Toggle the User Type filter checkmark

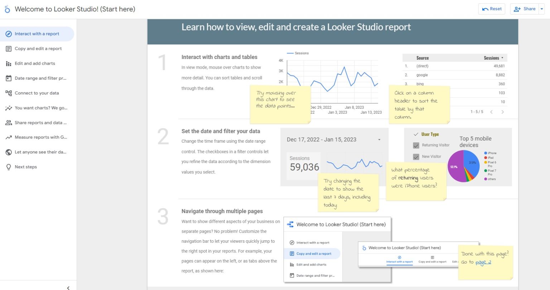(416, 134)
